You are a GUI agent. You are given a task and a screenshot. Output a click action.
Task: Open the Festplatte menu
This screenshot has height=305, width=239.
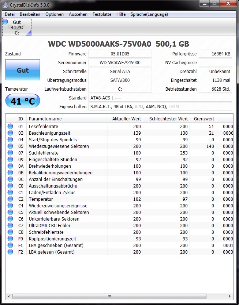102,14
